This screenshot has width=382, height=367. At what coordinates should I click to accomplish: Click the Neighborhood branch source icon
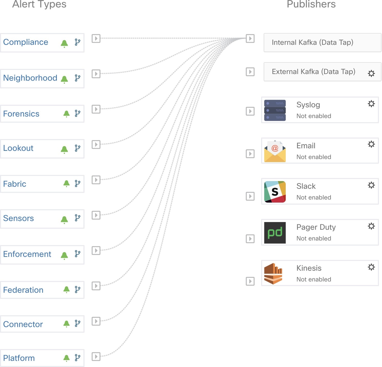pos(77,78)
